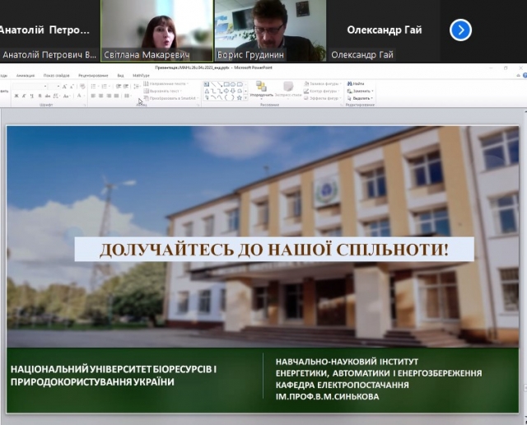Open the Показ слайдов ribbon tab
This screenshot has height=425, width=527.
coord(57,76)
